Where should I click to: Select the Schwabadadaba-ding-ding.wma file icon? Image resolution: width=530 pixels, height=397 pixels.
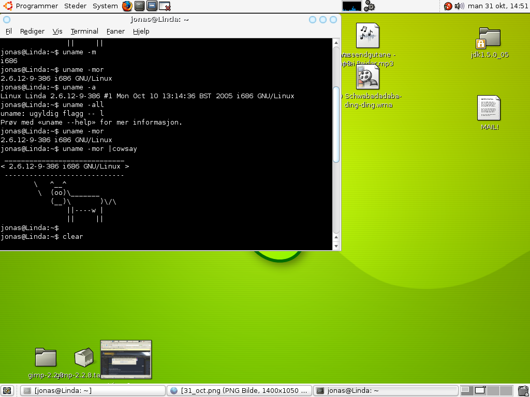[367, 77]
